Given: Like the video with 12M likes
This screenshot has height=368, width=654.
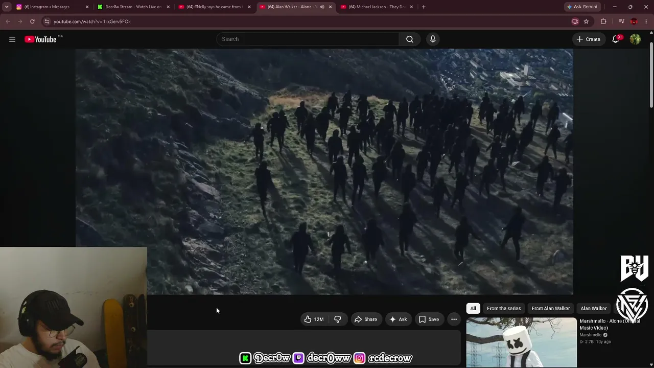Looking at the screenshot, I should (x=314, y=319).
